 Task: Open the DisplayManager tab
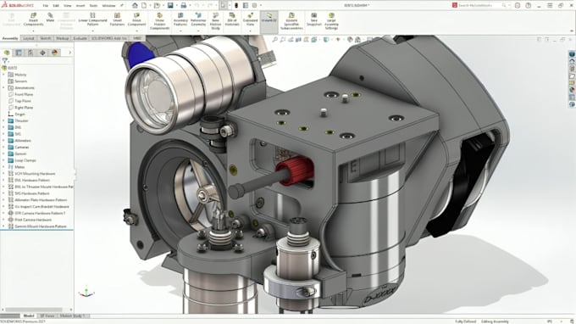point(55,53)
